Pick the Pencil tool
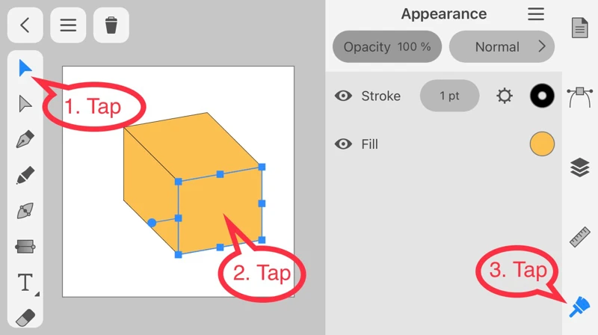The height and width of the screenshot is (335, 598). click(x=25, y=176)
